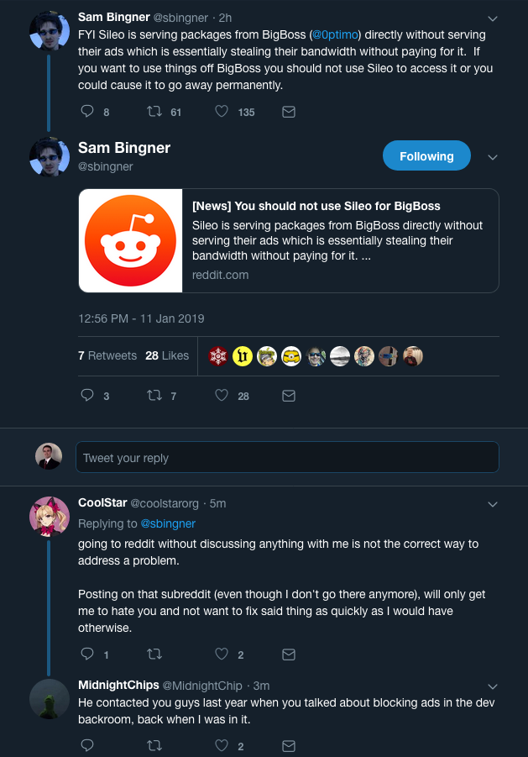Send the top tweet via direct message

click(289, 112)
